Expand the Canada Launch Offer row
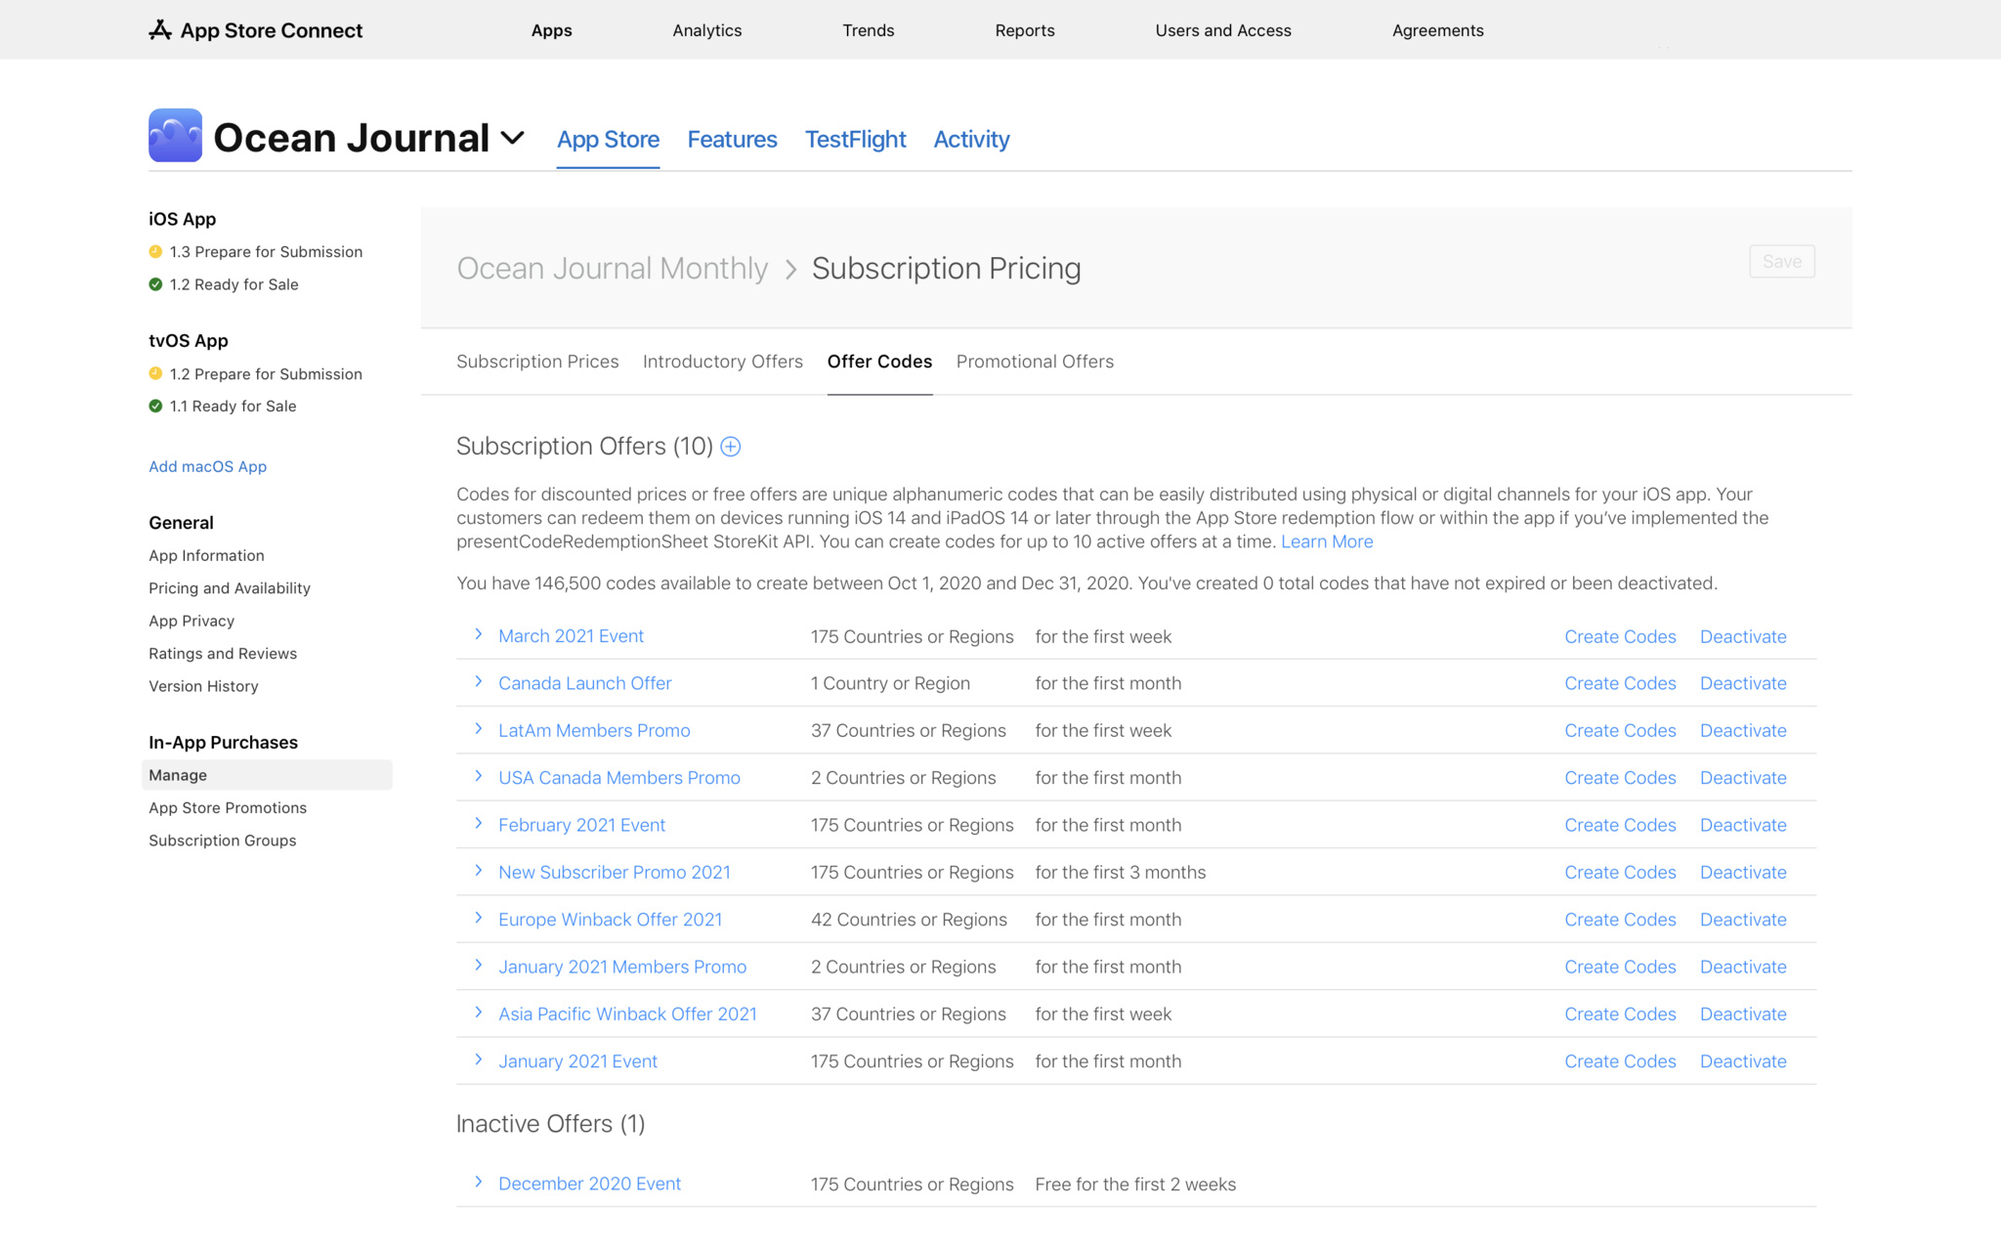 479,681
